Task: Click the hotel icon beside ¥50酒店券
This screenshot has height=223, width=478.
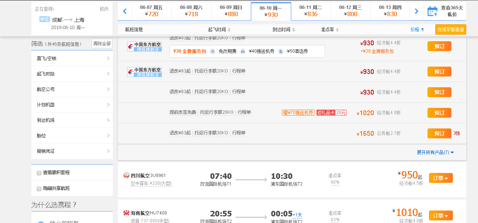Action: (x=280, y=52)
